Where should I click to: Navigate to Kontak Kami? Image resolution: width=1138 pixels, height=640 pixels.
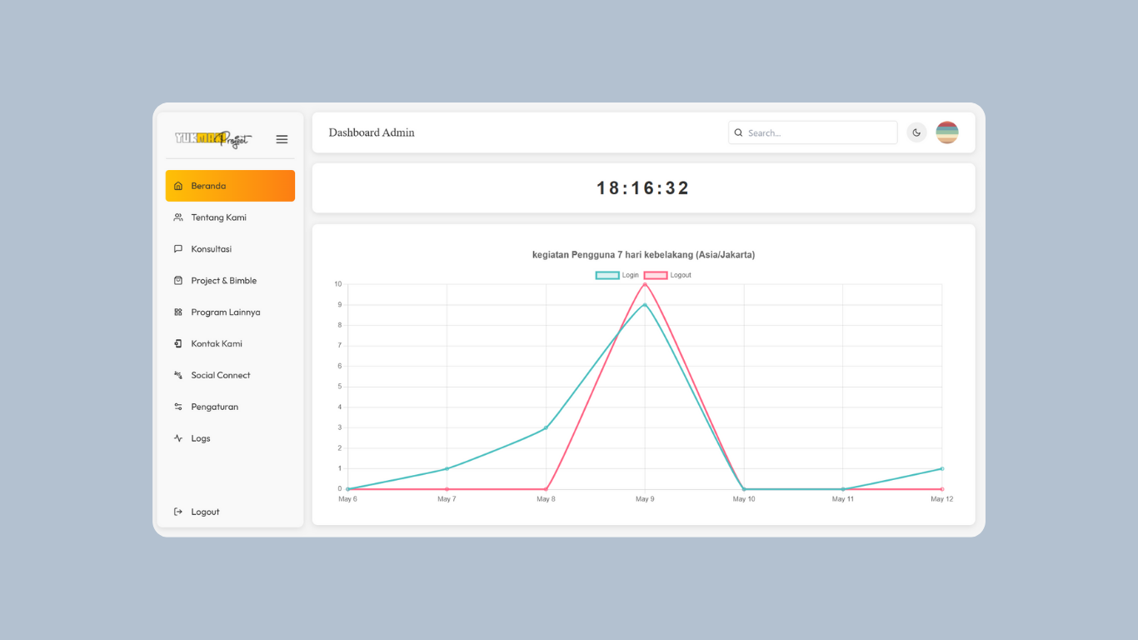(230, 343)
